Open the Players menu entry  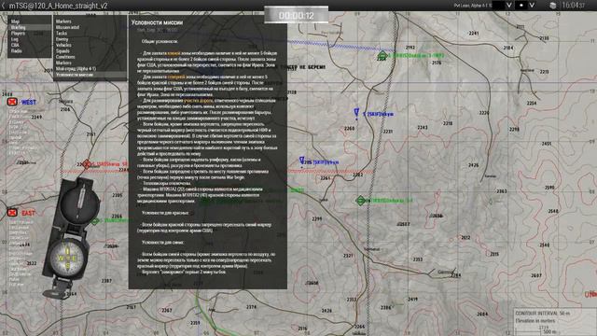[x=18, y=34]
